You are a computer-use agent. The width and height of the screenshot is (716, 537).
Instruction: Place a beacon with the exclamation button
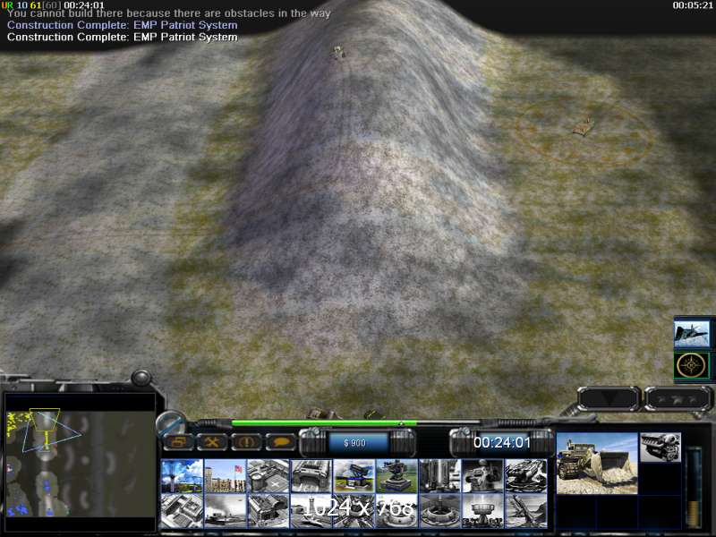[247, 442]
